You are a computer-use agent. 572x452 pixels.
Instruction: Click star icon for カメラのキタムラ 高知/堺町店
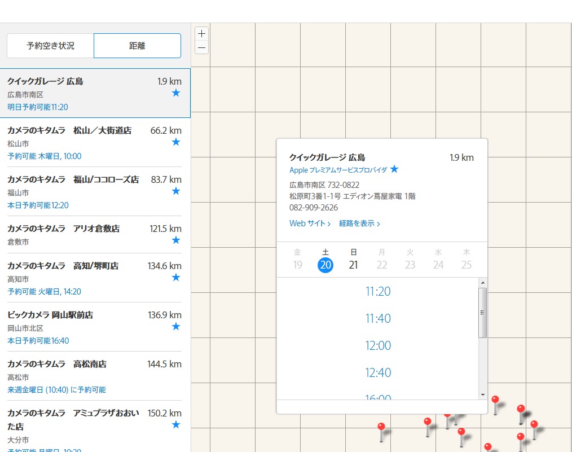(175, 278)
